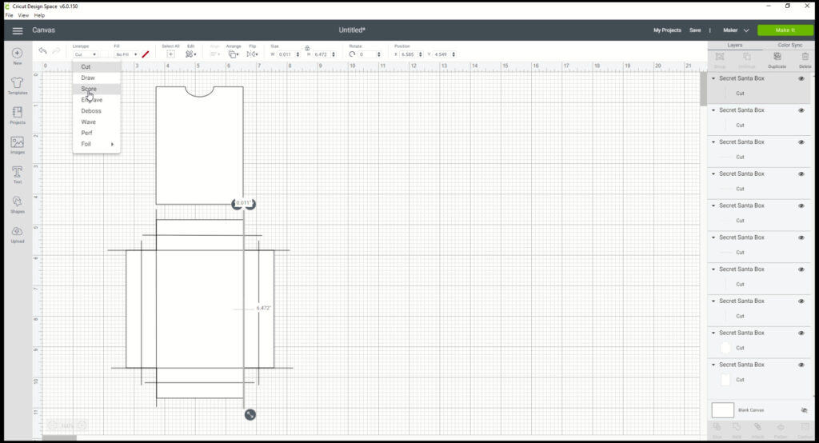Image resolution: width=819 pixels, height=443 pixels.
Task: Open the Help menu
Action: (x=39, y=15)
